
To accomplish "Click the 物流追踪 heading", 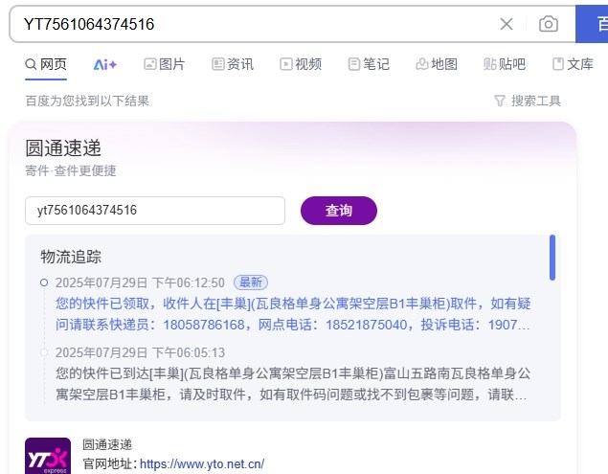I will [x=71, y=257].
